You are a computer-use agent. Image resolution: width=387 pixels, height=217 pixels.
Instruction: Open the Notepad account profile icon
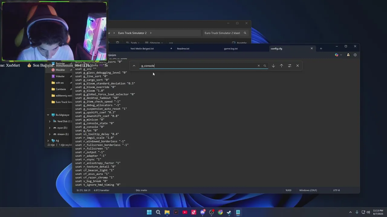pos(348,55)
